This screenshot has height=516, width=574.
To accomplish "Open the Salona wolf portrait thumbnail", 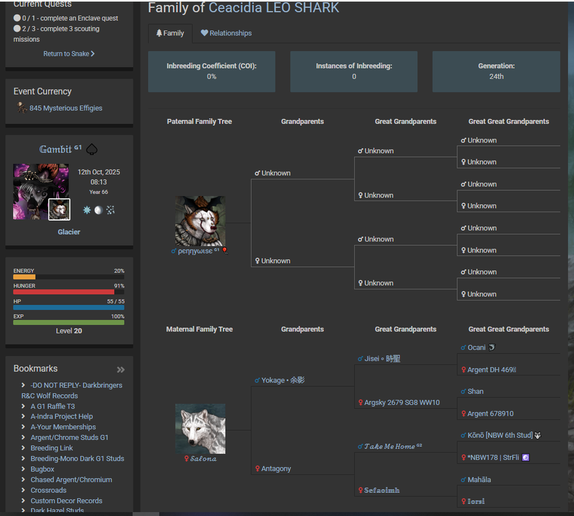I will click(x=200, y=429).
